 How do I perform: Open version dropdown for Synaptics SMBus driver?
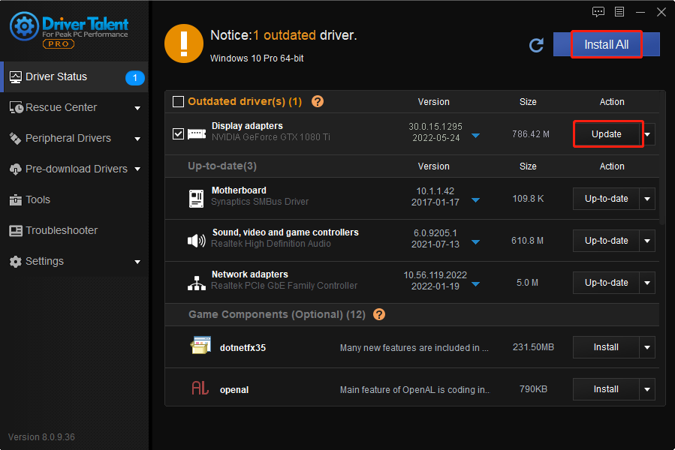tap(476, 200)
